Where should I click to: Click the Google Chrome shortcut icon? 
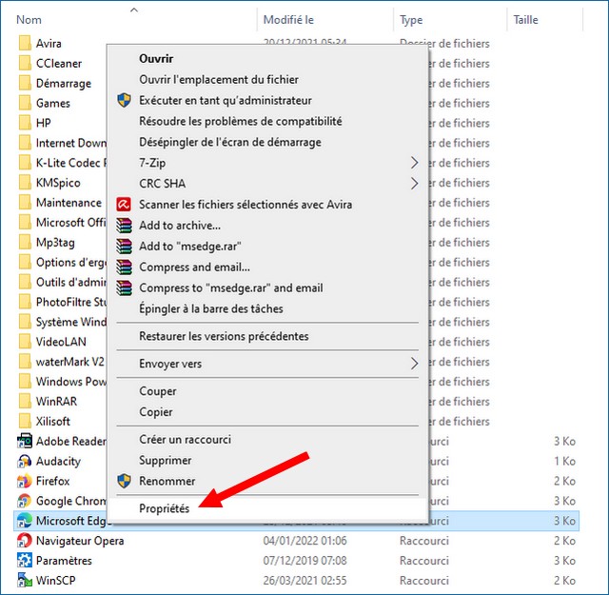pyautogui.click(x=25, y=501)
